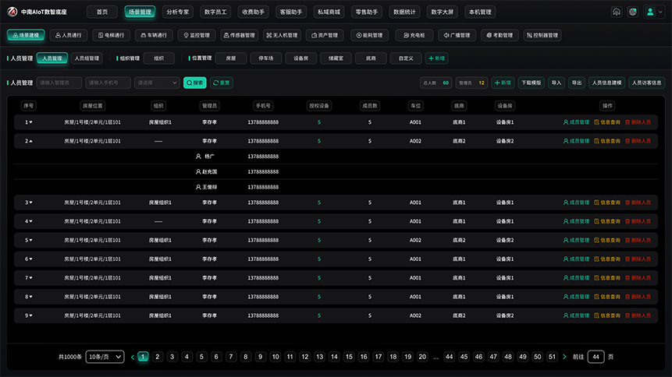The width and height of the screenshot is (672, 377).
Task: Open the headset support icon in header
Action: coord(617,12)
